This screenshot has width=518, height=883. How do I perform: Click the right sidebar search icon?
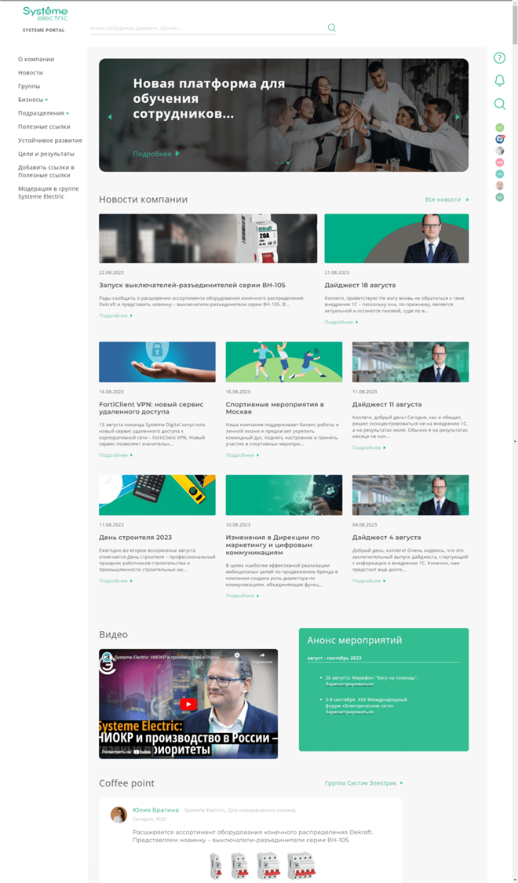click(x=499, y=104)
